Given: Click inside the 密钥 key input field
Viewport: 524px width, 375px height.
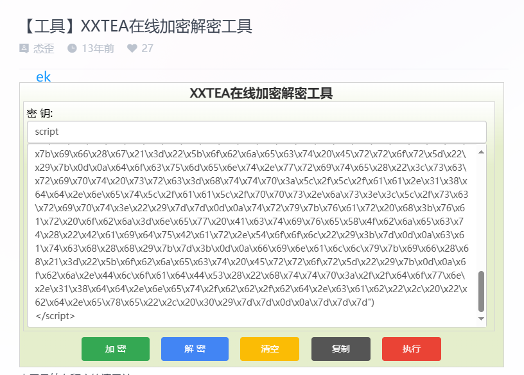Looking at the screenshot, I should (x=256, y=132).
